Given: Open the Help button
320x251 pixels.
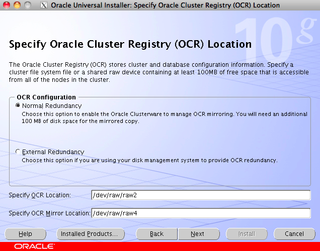Looking at the screenshot, I should pyautogui.click(x=25, y=234).
